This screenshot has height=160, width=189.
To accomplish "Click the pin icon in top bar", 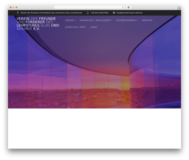I will click(x=18, y=13).
